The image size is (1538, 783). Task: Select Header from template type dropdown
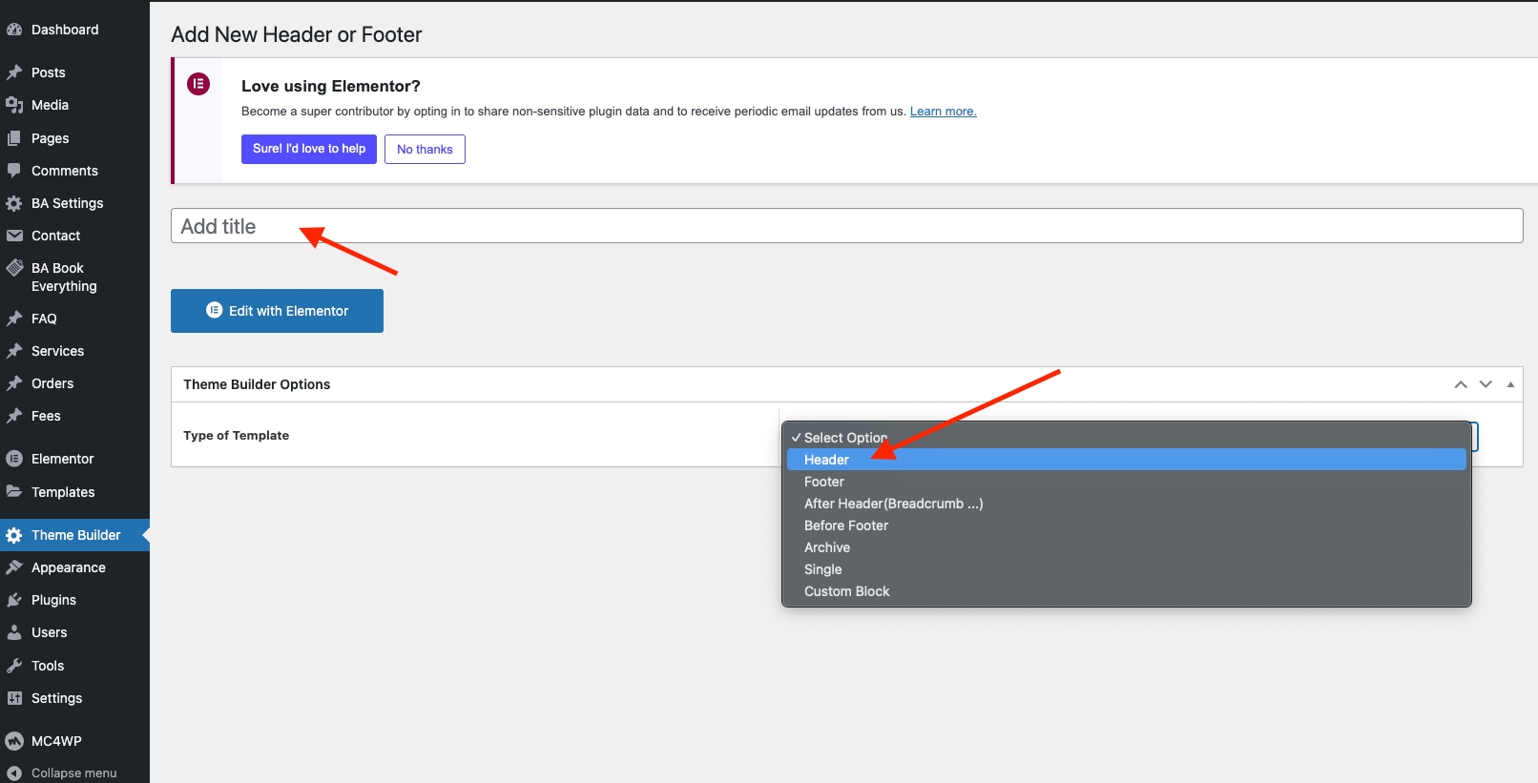(x=826, y=460)
